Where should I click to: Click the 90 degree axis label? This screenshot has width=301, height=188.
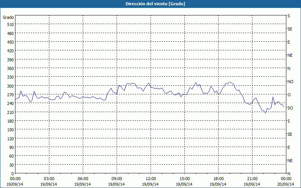point(12,147)
